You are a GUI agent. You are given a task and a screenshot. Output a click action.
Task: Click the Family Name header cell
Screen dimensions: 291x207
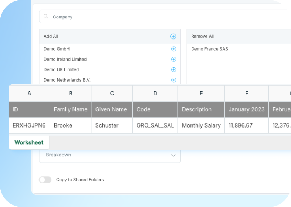(71, 109)
